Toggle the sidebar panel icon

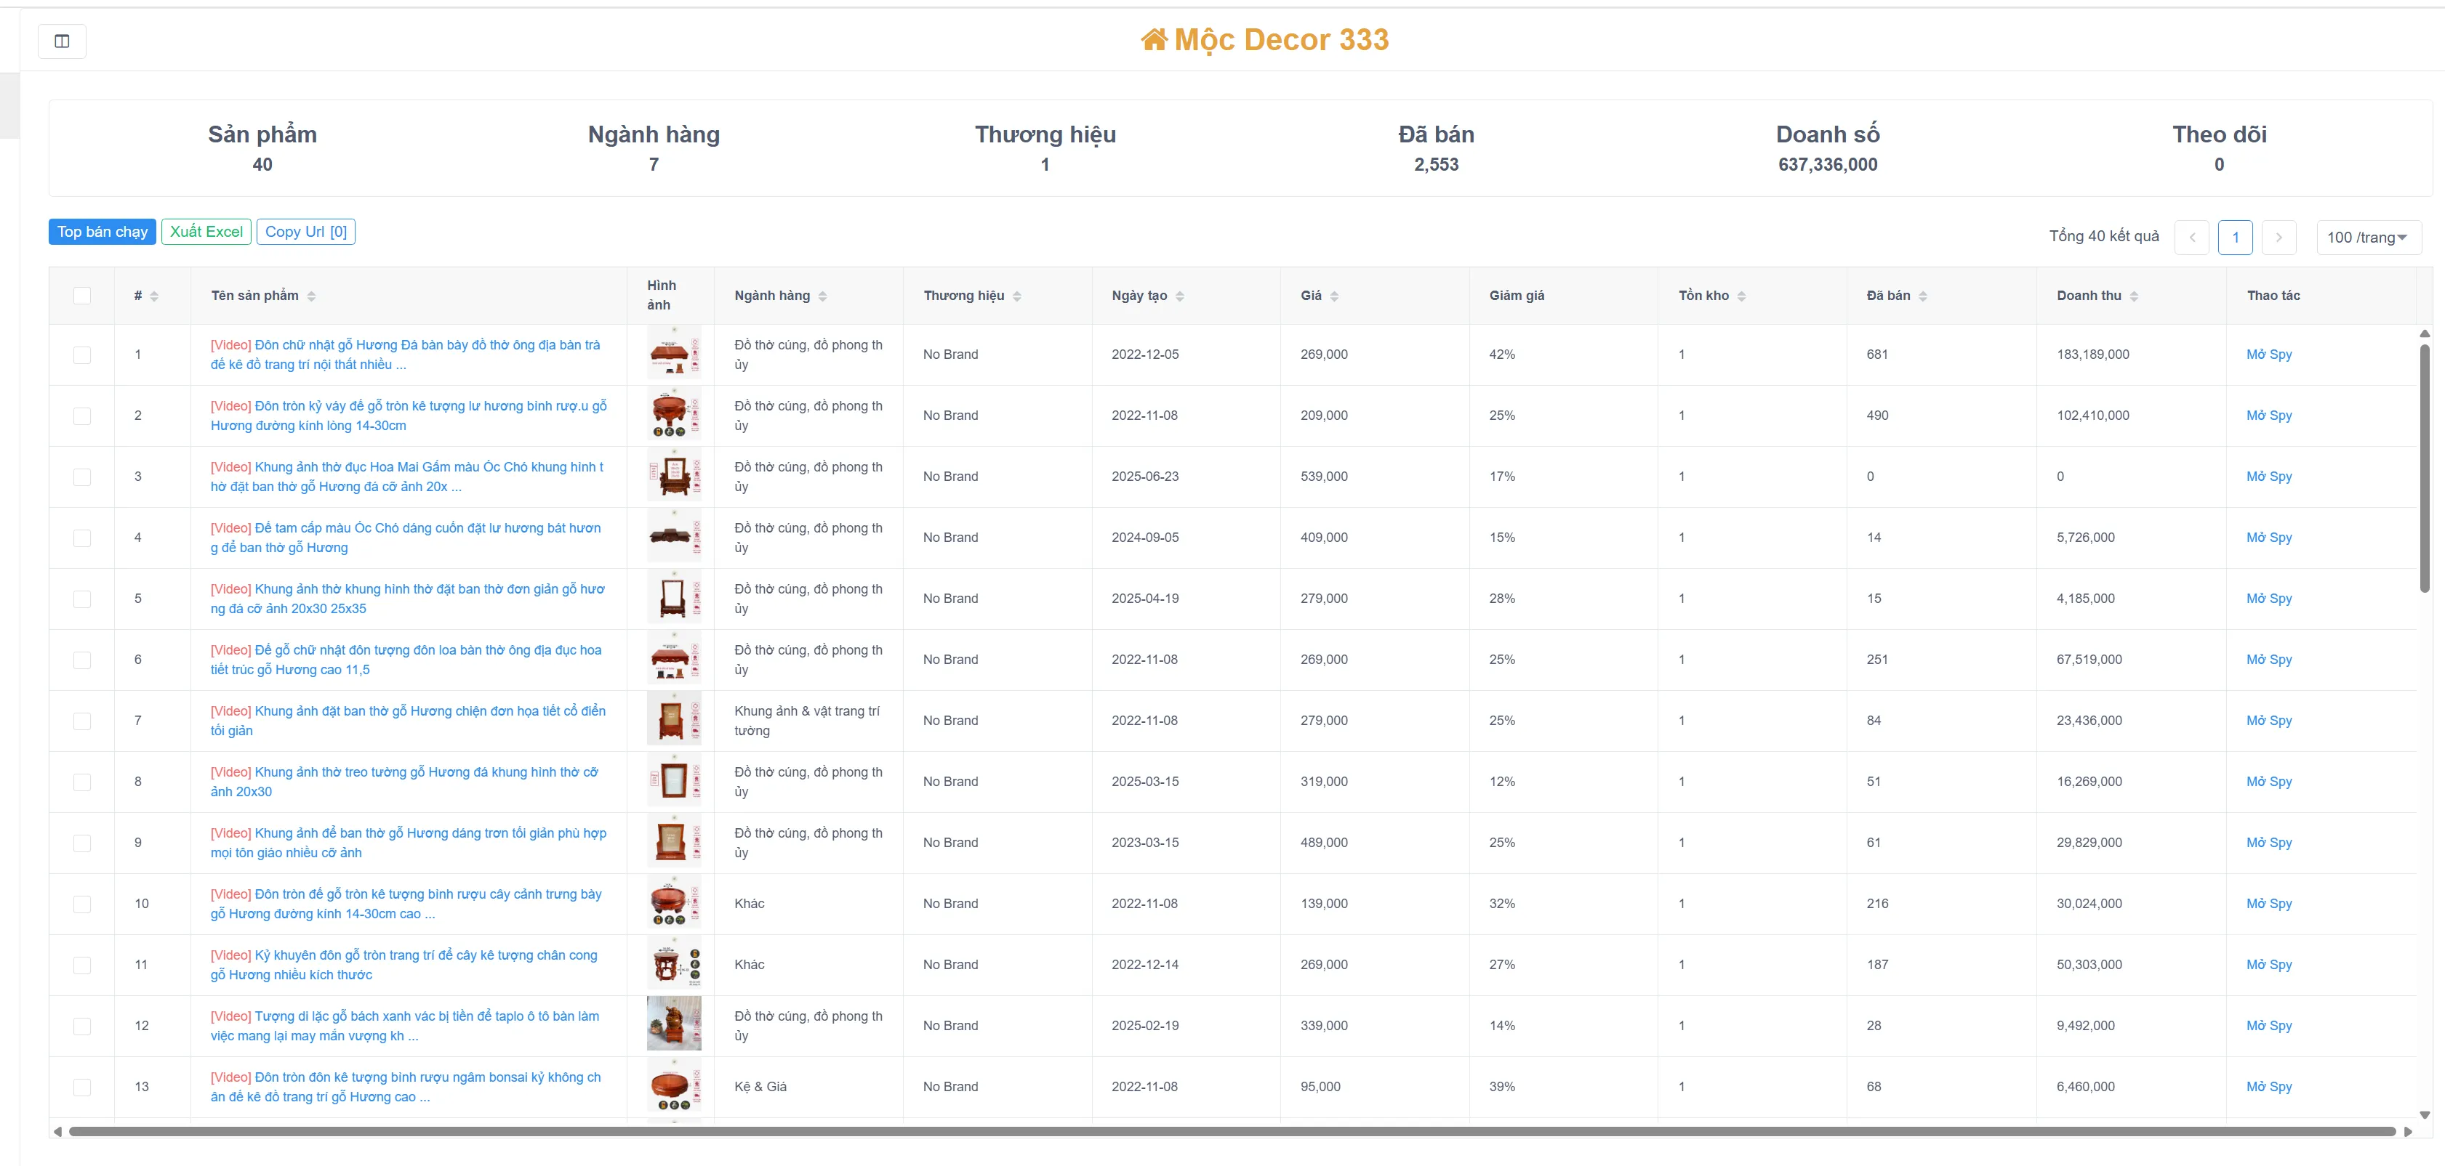point(62,41)
